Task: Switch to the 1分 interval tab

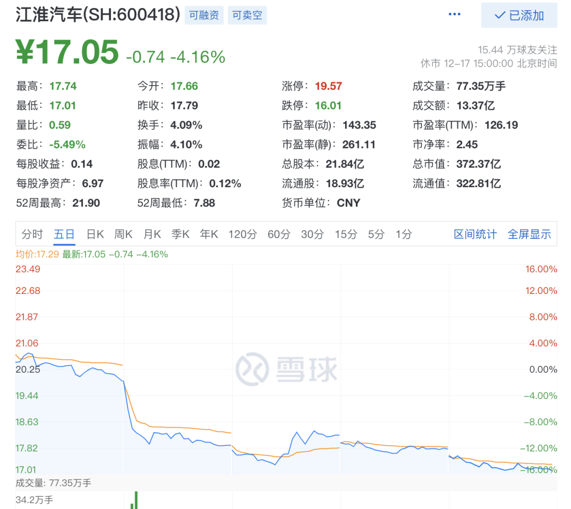Action: (403, 234)
